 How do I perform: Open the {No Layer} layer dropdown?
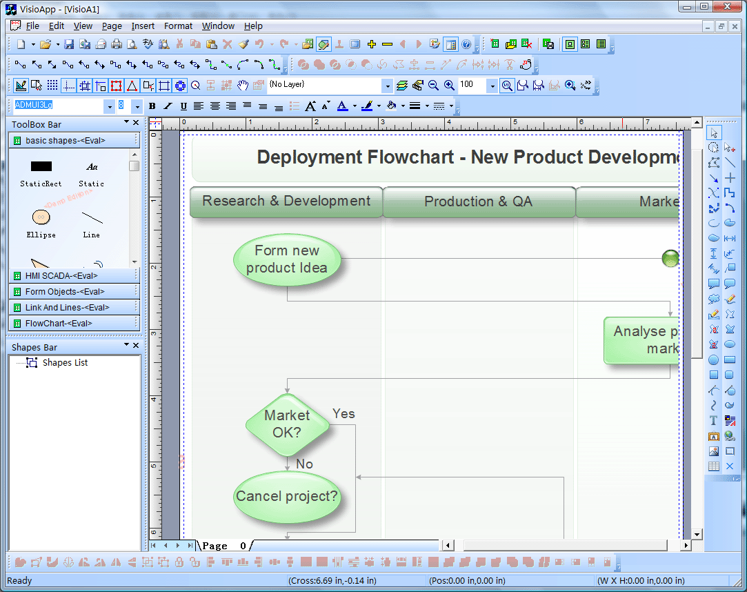pyautogui.click(x=388, y=86)
